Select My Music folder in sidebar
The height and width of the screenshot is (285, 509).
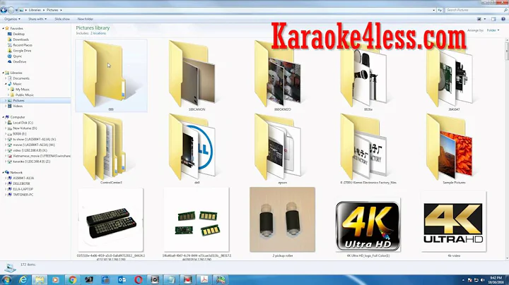point(23,90)
